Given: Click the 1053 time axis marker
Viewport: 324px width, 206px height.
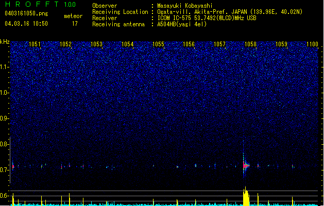Looking at the screenshot, I should [x=96, y=44].
